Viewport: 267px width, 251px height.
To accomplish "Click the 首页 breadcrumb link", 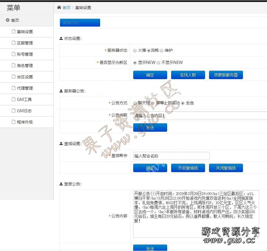I will (x=66, y=8).
